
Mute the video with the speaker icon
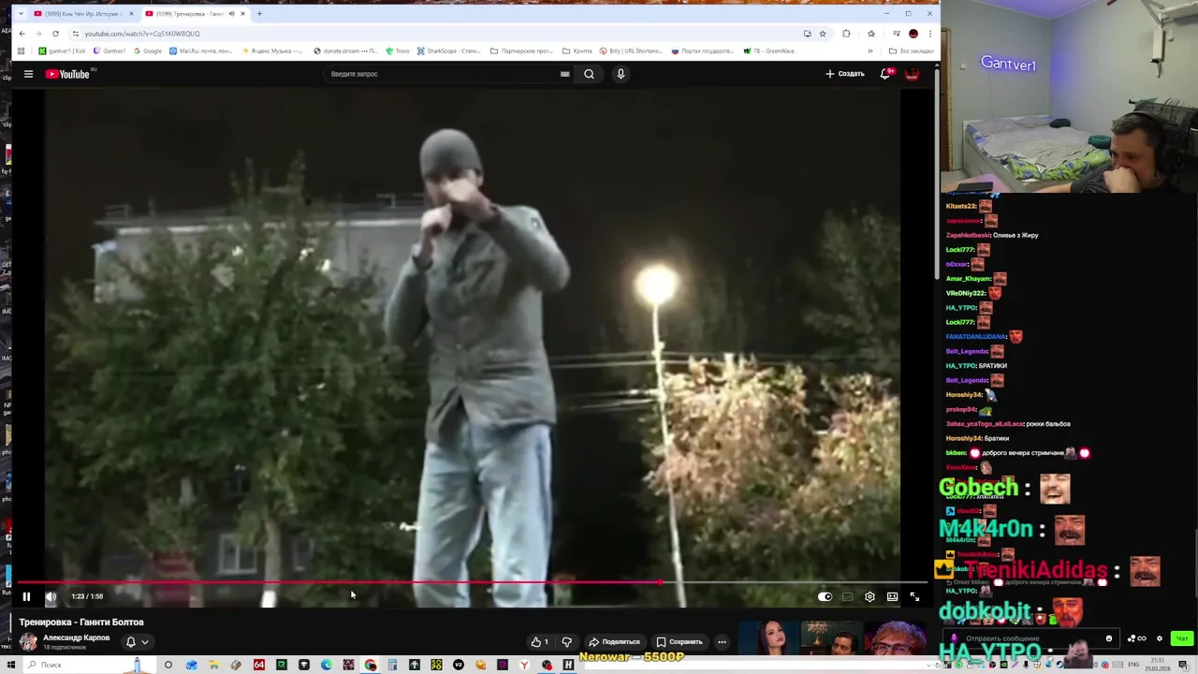click(51, 596)
